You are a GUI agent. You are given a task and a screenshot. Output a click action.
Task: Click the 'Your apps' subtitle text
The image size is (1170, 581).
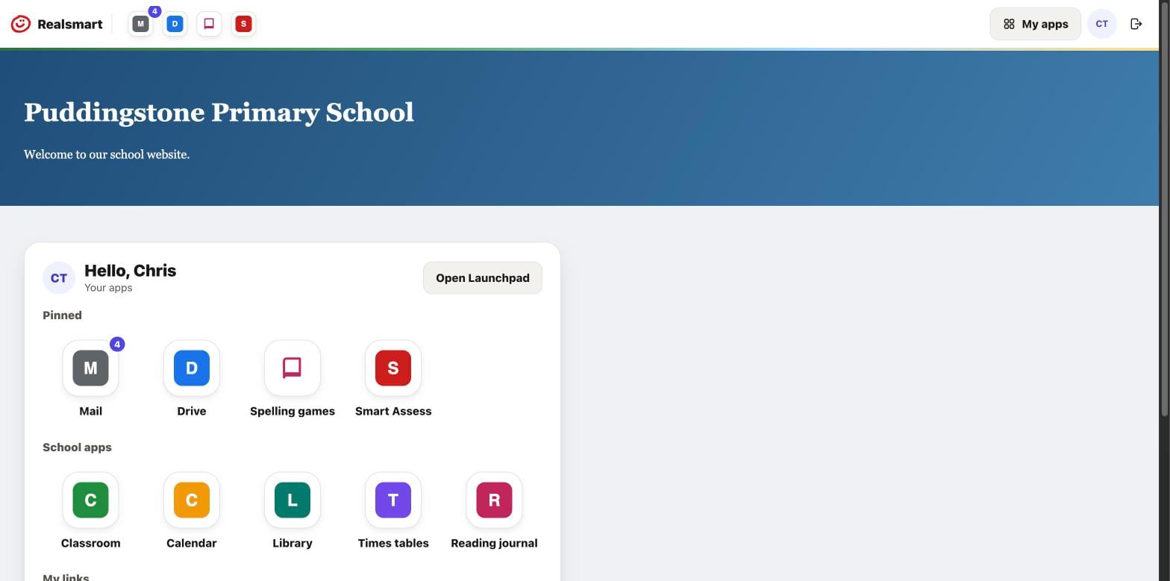click(x=108, y=288)
